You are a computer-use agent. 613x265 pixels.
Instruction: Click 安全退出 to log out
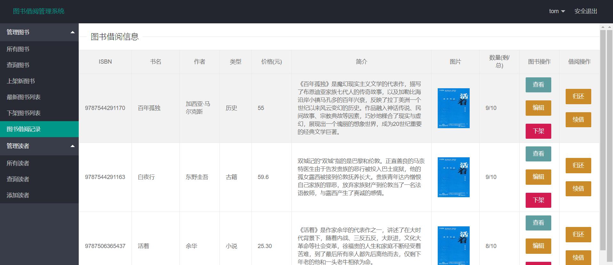[x=586, y=11]
